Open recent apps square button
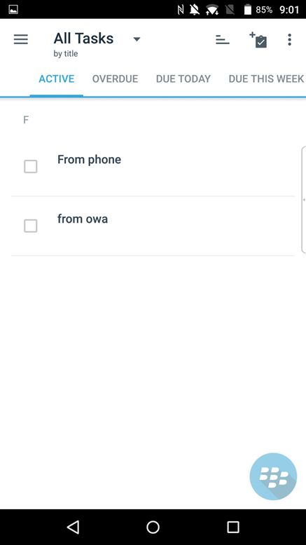Screen dimensions: 306x545 (x=232, y=527)
